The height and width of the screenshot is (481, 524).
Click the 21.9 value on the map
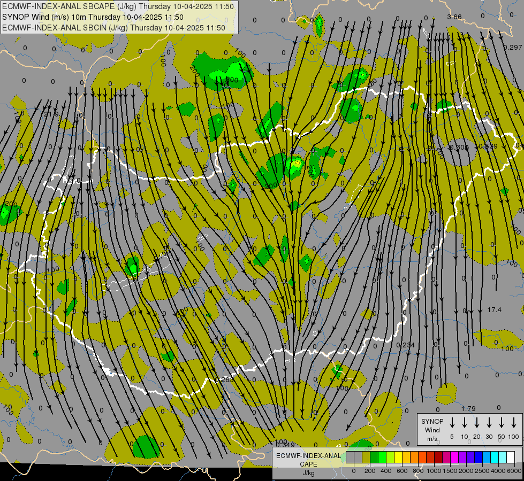[x=51, y=114]
